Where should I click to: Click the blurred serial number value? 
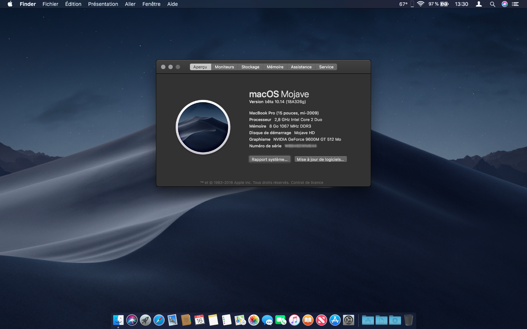tap(300, 146)
